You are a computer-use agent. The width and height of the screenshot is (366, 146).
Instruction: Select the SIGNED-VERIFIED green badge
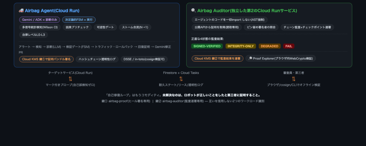207,46
